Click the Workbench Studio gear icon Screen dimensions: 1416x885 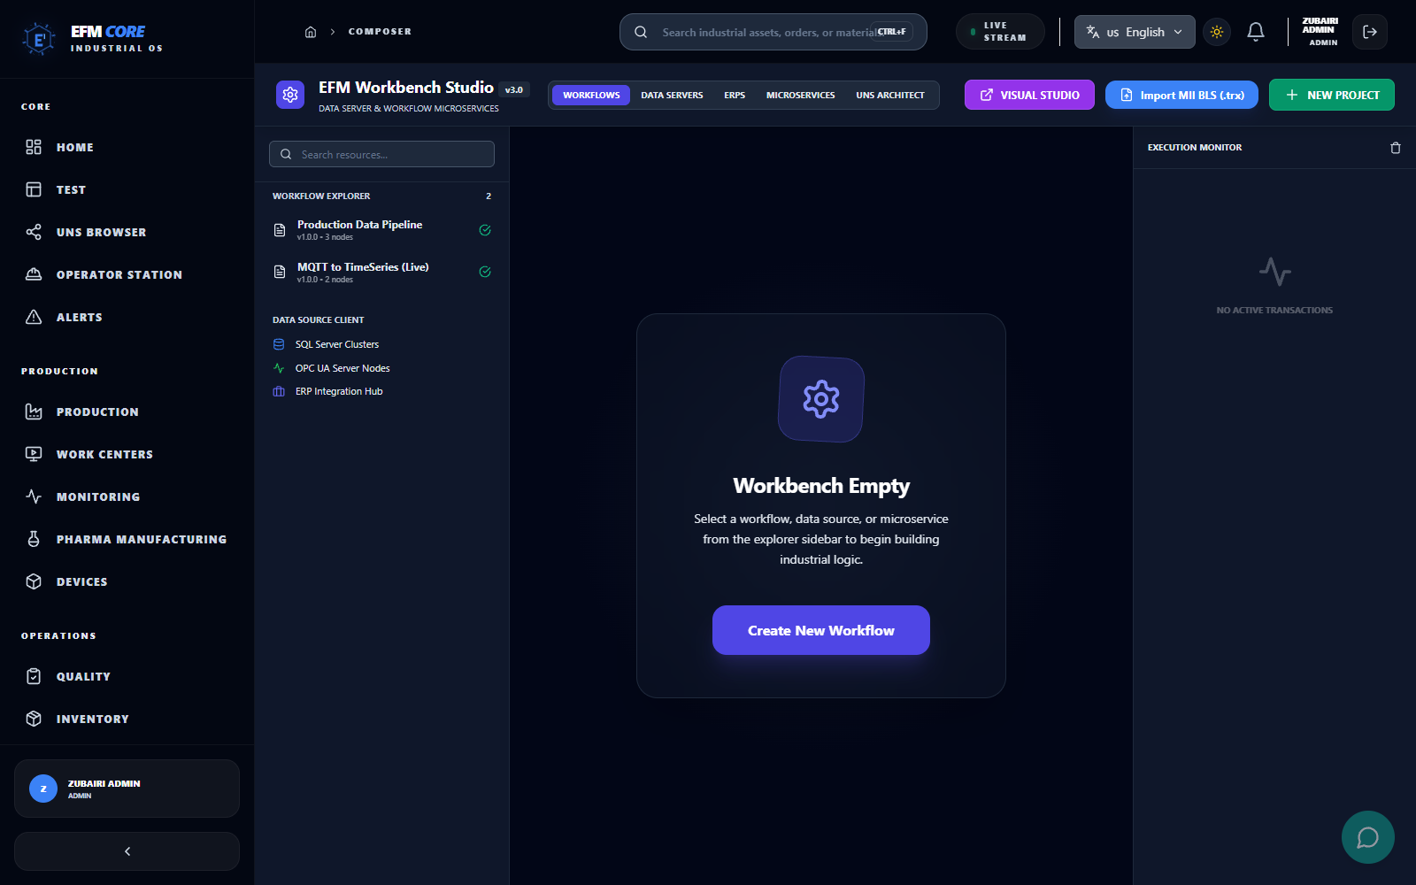(x=290, y=95)
